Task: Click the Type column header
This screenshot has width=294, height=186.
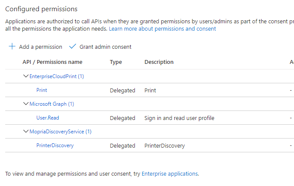Action: [x=116, y=62]
